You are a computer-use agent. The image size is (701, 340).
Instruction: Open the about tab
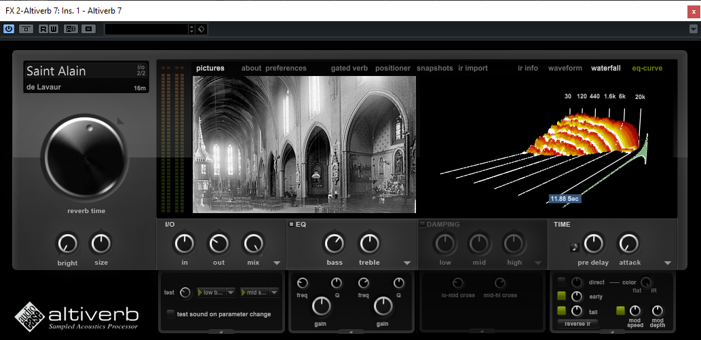point(251,69)
